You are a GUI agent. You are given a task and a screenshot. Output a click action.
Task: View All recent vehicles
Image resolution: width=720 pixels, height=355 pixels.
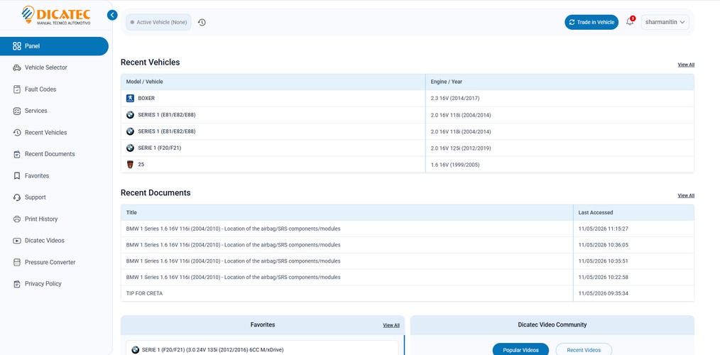pyautogui.click(x=686, y=65)
